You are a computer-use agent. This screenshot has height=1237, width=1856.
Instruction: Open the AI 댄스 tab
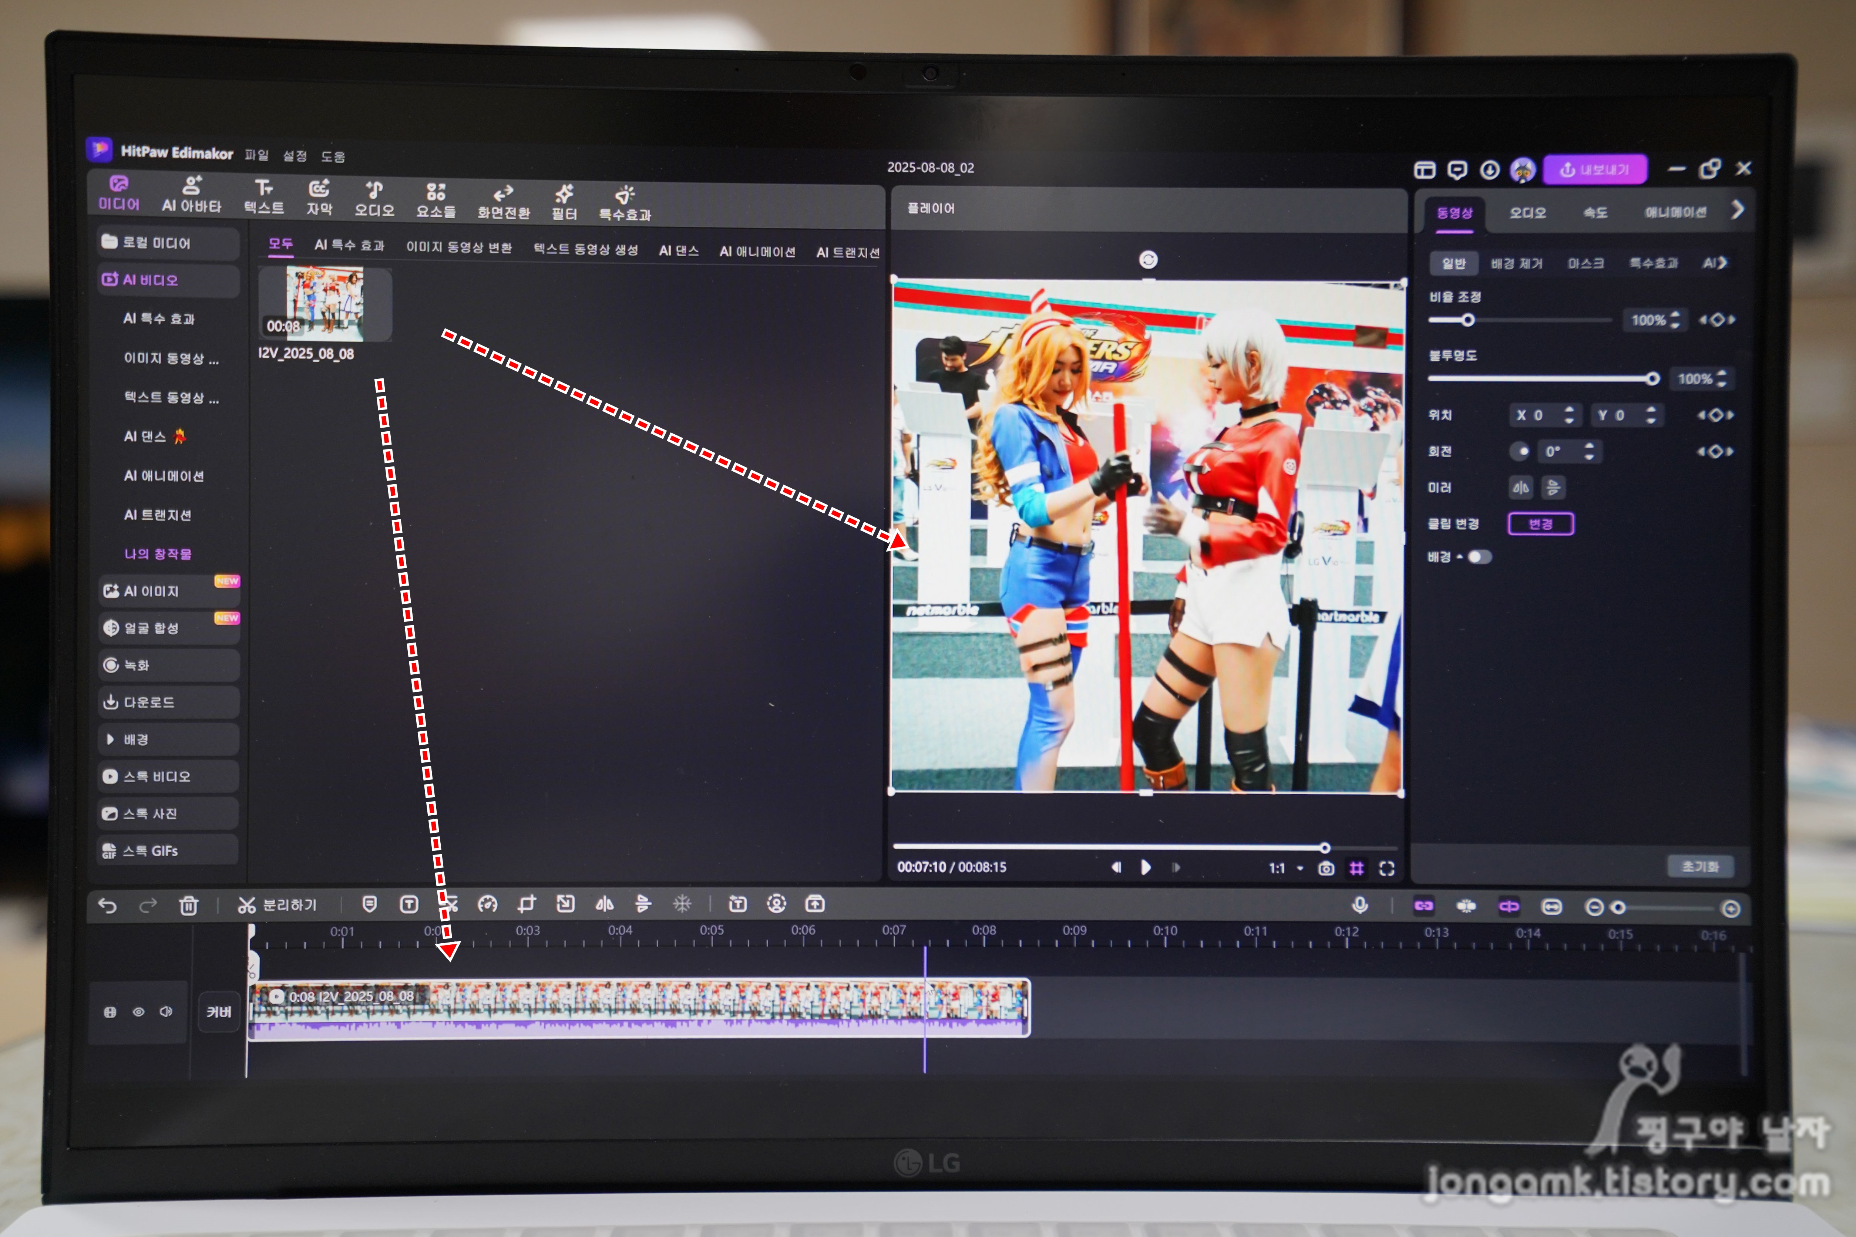[679, 251]
